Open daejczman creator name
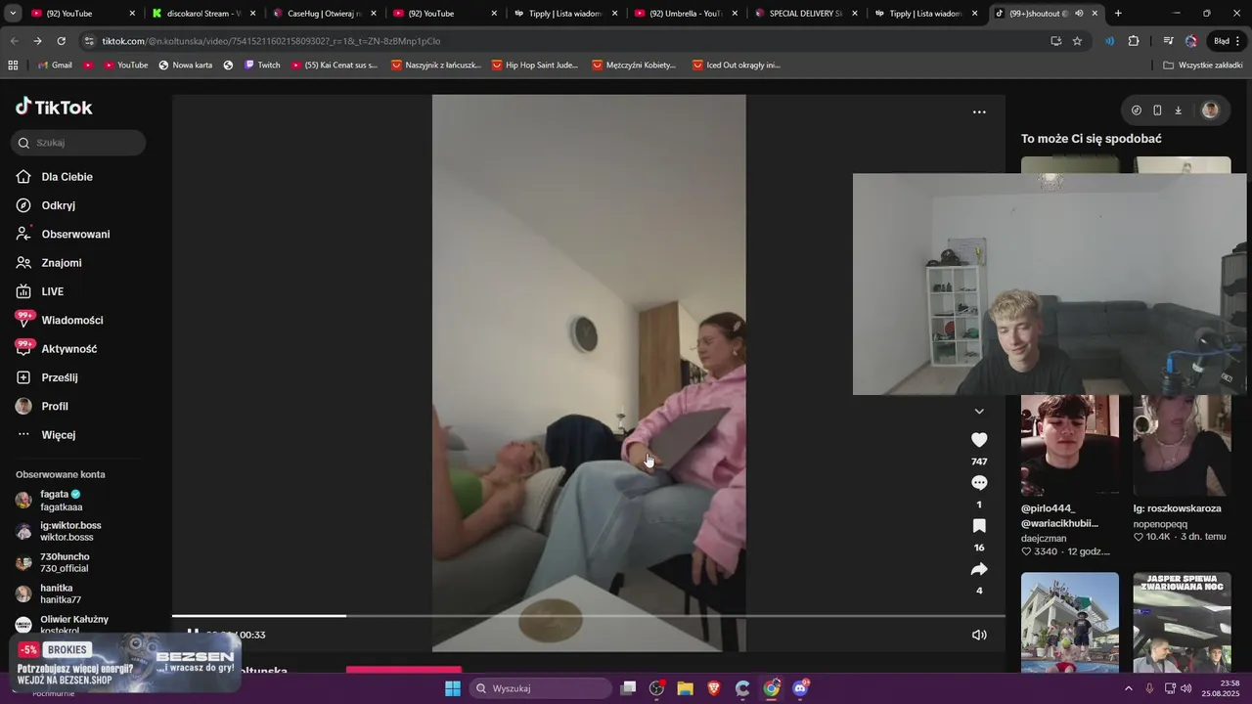1252x704 pixels. click(1044, 539)
